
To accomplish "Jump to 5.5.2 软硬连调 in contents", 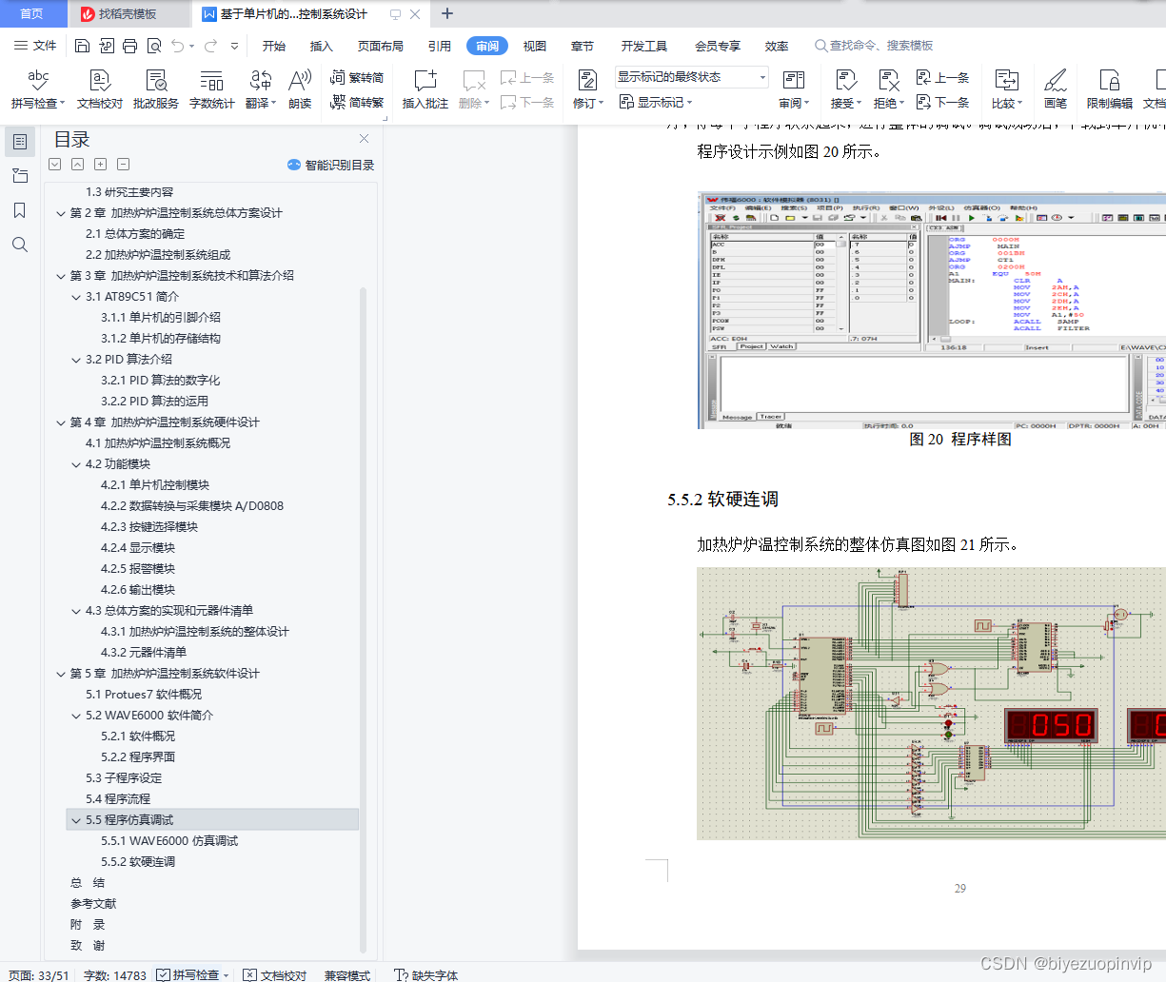I will (138, 862).
